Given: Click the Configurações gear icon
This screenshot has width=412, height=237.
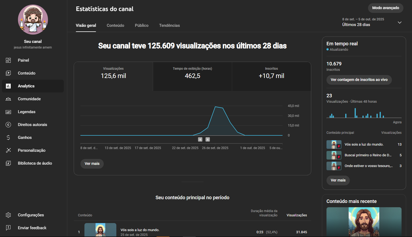Looking at the screenshot, I should click(8, 215).
